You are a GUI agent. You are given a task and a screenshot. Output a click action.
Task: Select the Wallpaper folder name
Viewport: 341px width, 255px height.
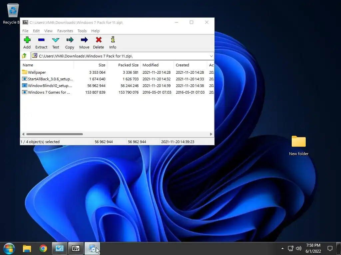(37, 72)
